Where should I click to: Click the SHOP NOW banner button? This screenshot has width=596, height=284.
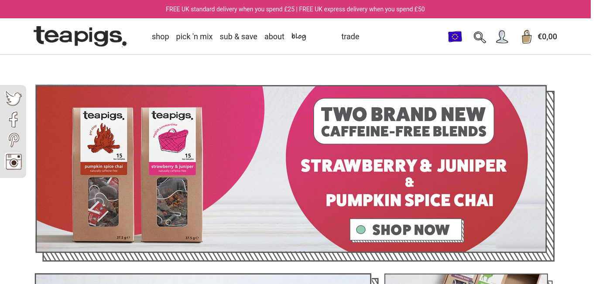(406, 230)
